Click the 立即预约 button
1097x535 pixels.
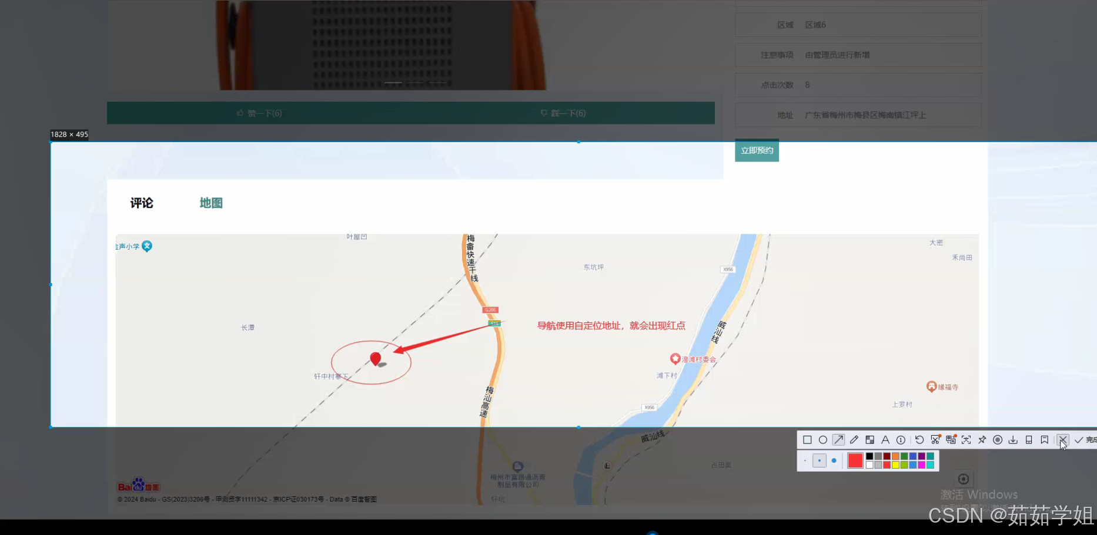[757, 150]
